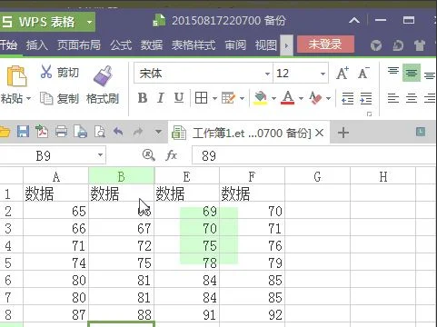Expand quick access toolbar customize arrow
Screen dimensions: 437x327
coord(158,132)
